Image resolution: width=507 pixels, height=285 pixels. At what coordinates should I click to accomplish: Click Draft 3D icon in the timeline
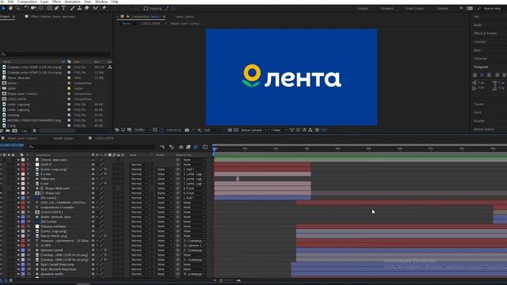[x=171, y=147]
